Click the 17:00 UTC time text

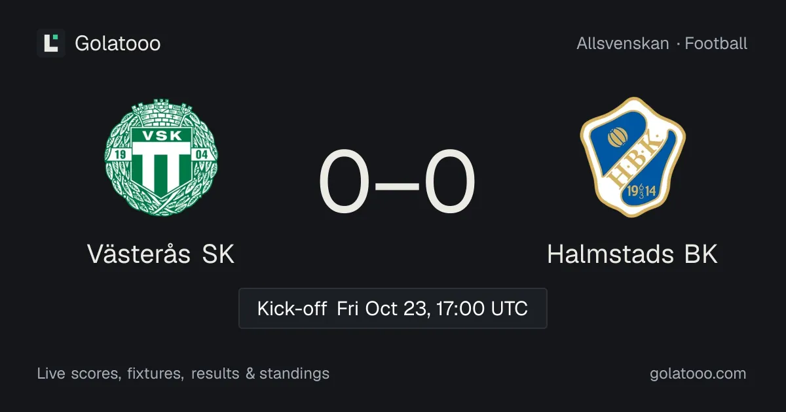click(481, 309)
